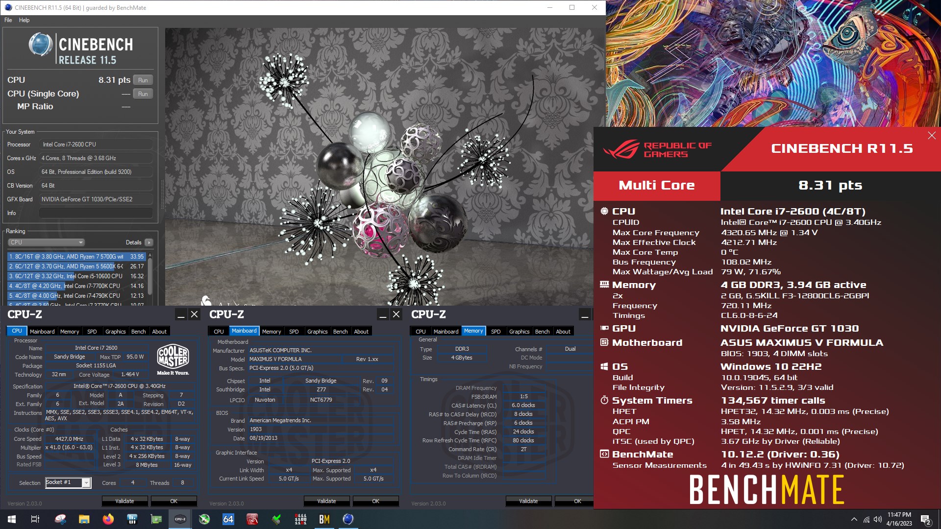
Task: Click the Cinebench sphere logo
Action: pyautogui.click(x=41, y=45)
